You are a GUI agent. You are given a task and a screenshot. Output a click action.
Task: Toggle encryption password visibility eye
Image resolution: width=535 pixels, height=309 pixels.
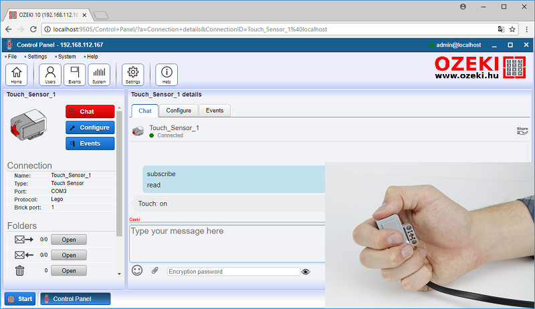(306, 272)
